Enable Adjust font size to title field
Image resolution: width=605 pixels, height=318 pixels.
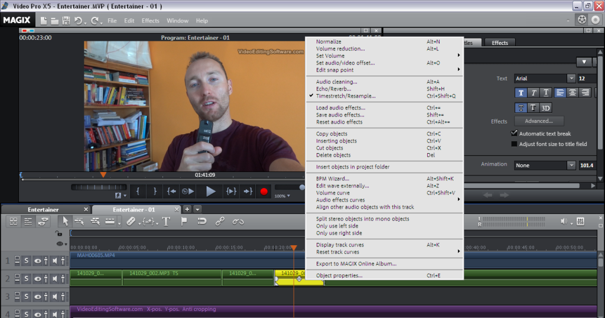tap(514, 144)
